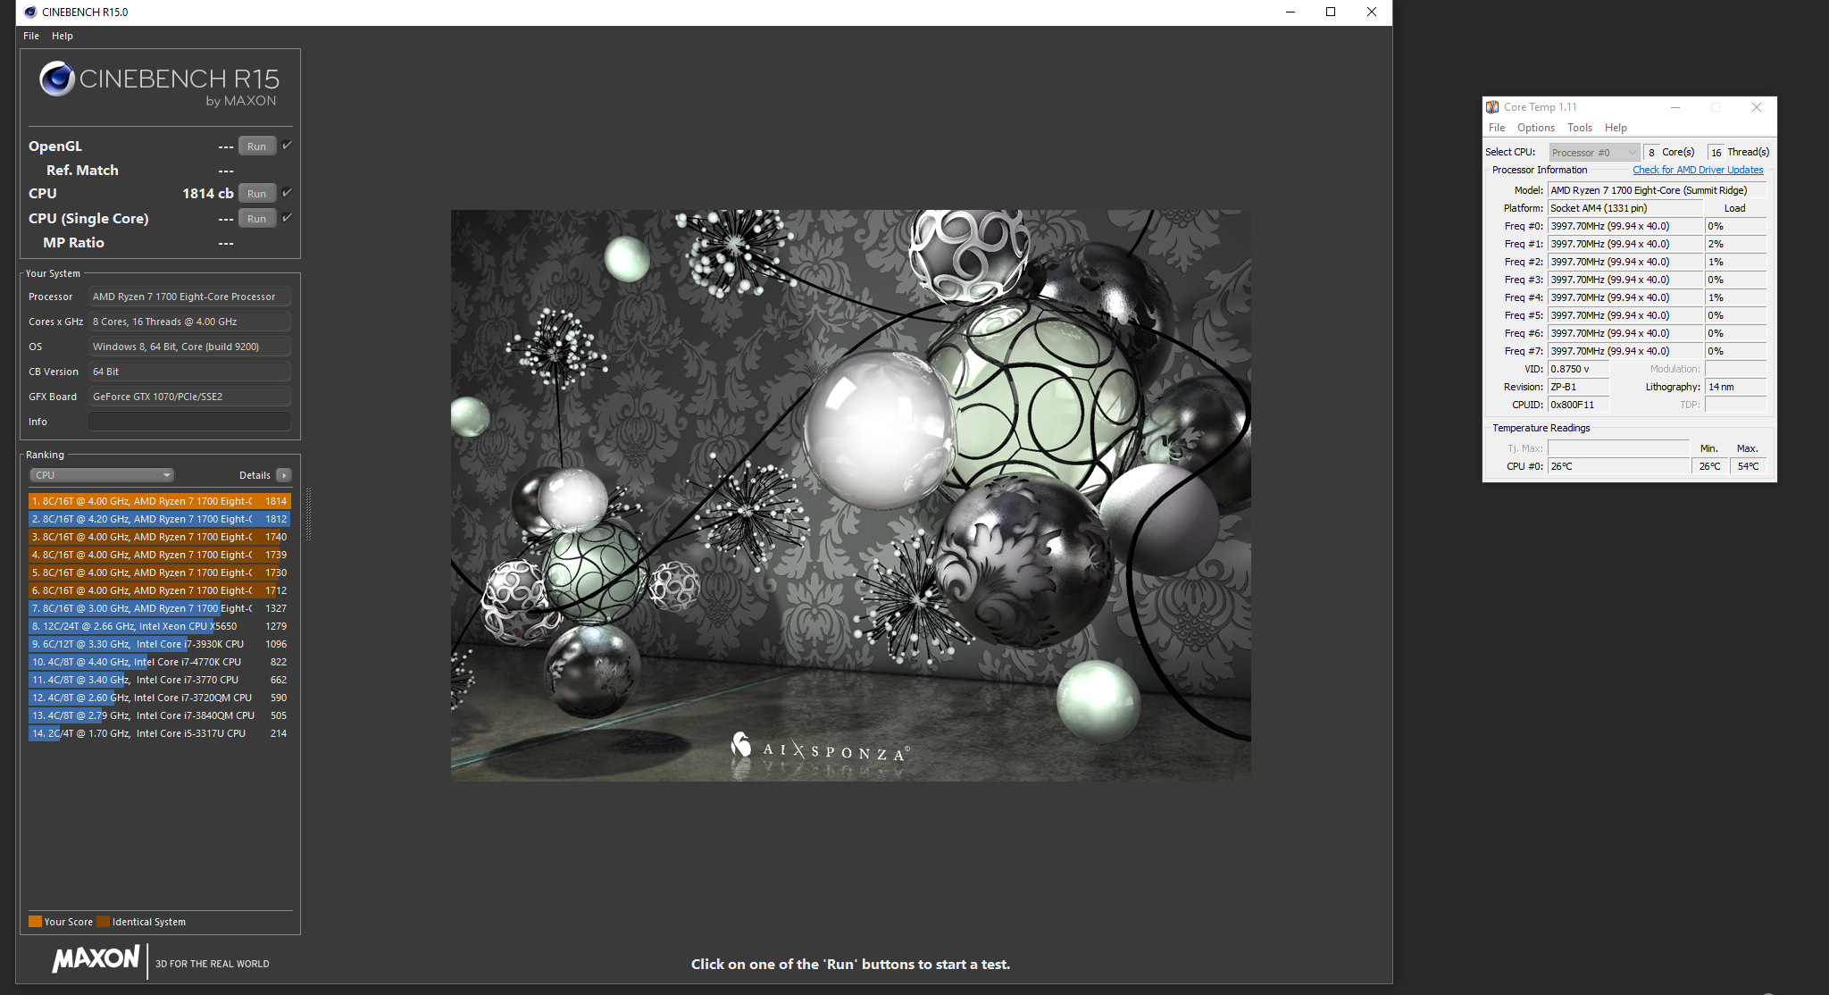Select the Core i7-3720QM ranking entry

(x=159, y=698)
